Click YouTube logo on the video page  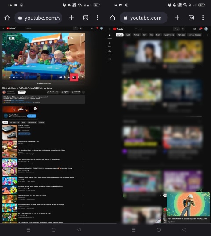click(x=11, y=28)
